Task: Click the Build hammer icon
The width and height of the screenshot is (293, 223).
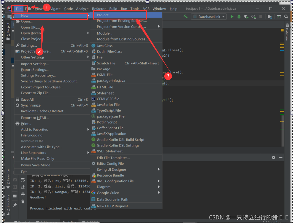Action: 186,17
